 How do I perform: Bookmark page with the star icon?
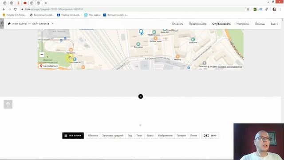(x=248, y=9)
